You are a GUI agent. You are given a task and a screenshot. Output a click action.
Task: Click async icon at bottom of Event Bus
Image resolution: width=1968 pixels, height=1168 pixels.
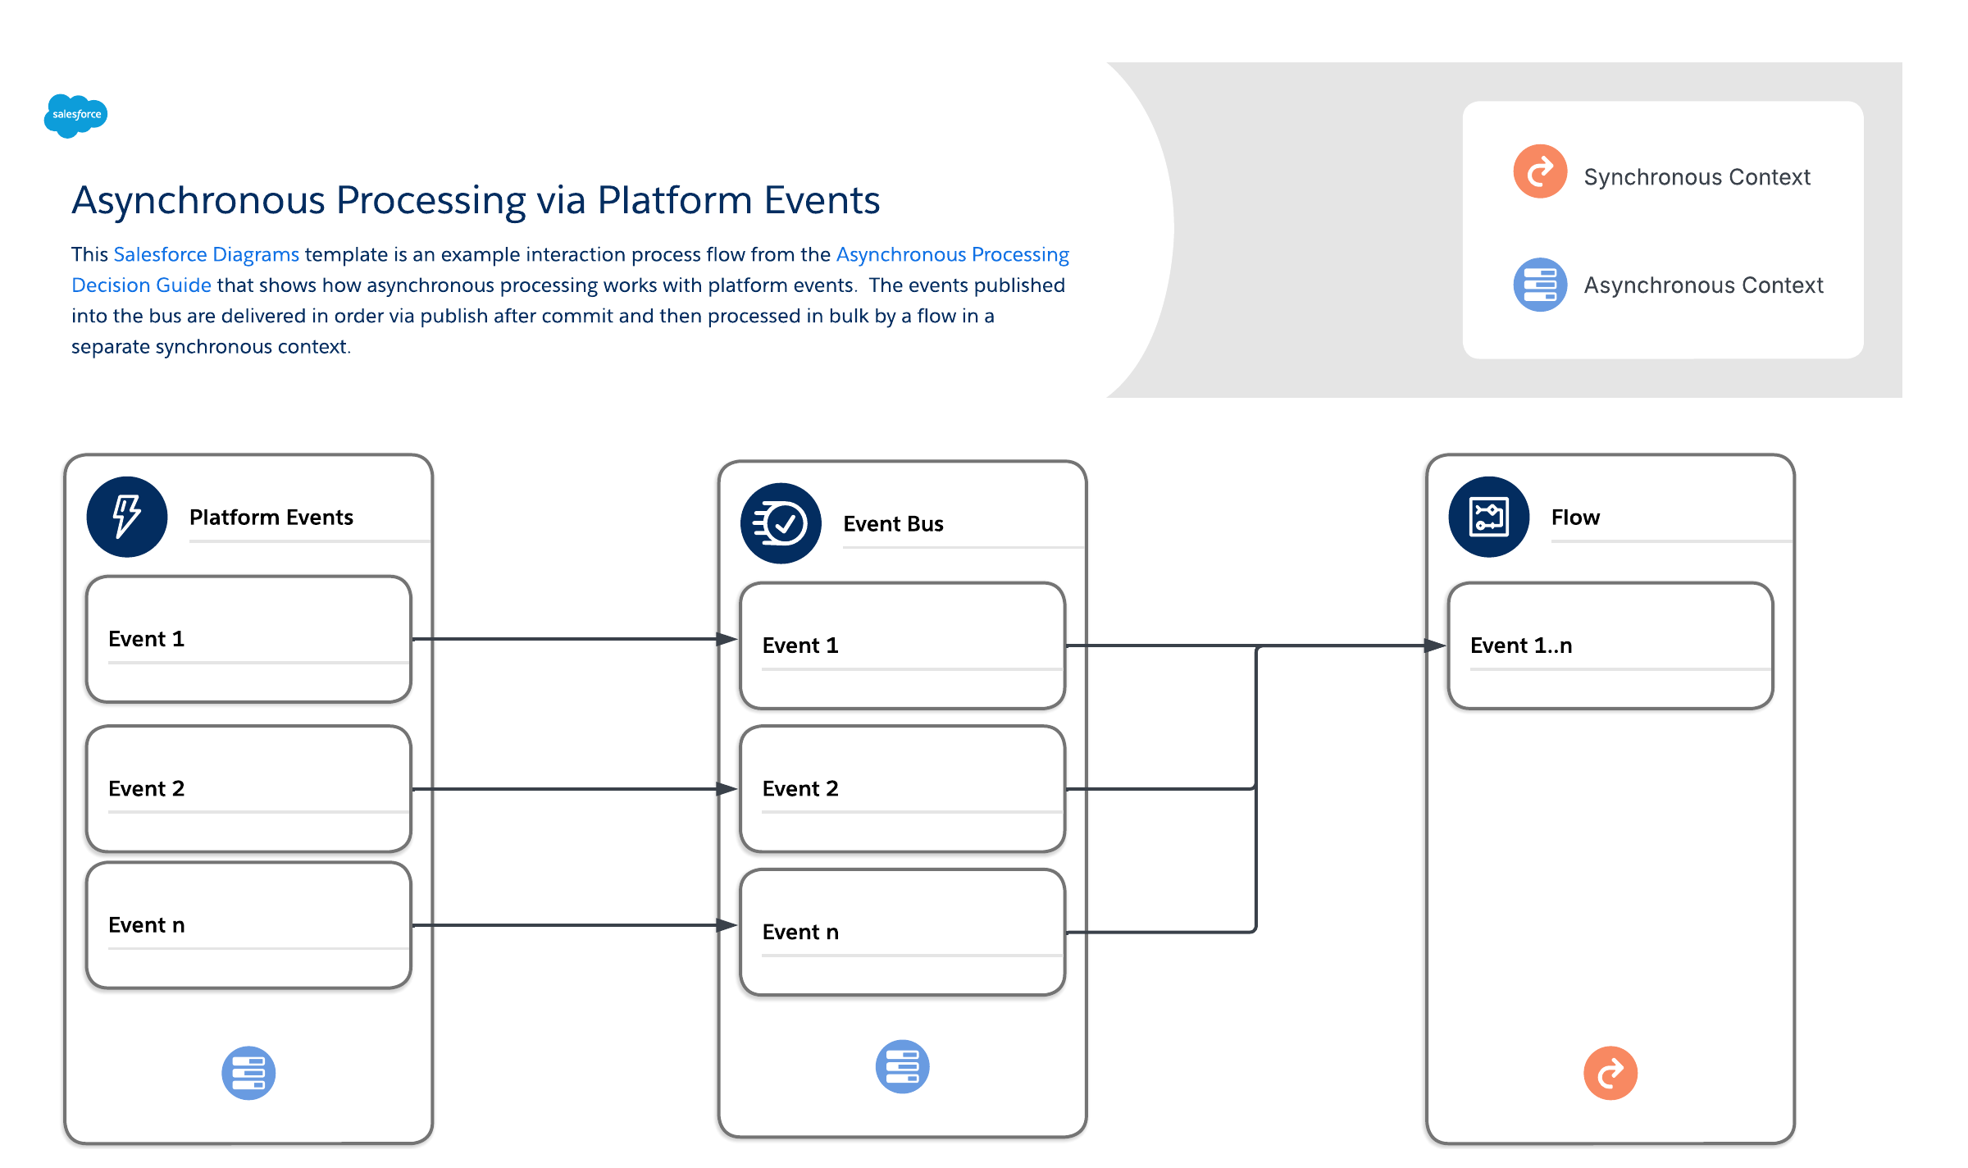pos(902,1066)
